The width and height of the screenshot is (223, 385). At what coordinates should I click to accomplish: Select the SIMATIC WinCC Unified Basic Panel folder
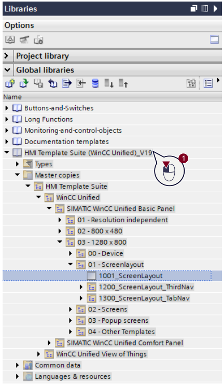click(121, 209)
